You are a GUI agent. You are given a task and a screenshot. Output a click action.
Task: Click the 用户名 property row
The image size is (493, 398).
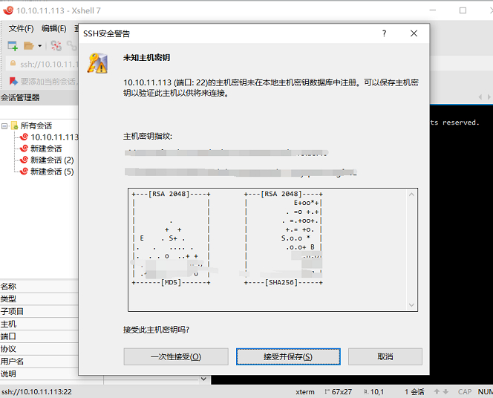[x=39, y=361]
